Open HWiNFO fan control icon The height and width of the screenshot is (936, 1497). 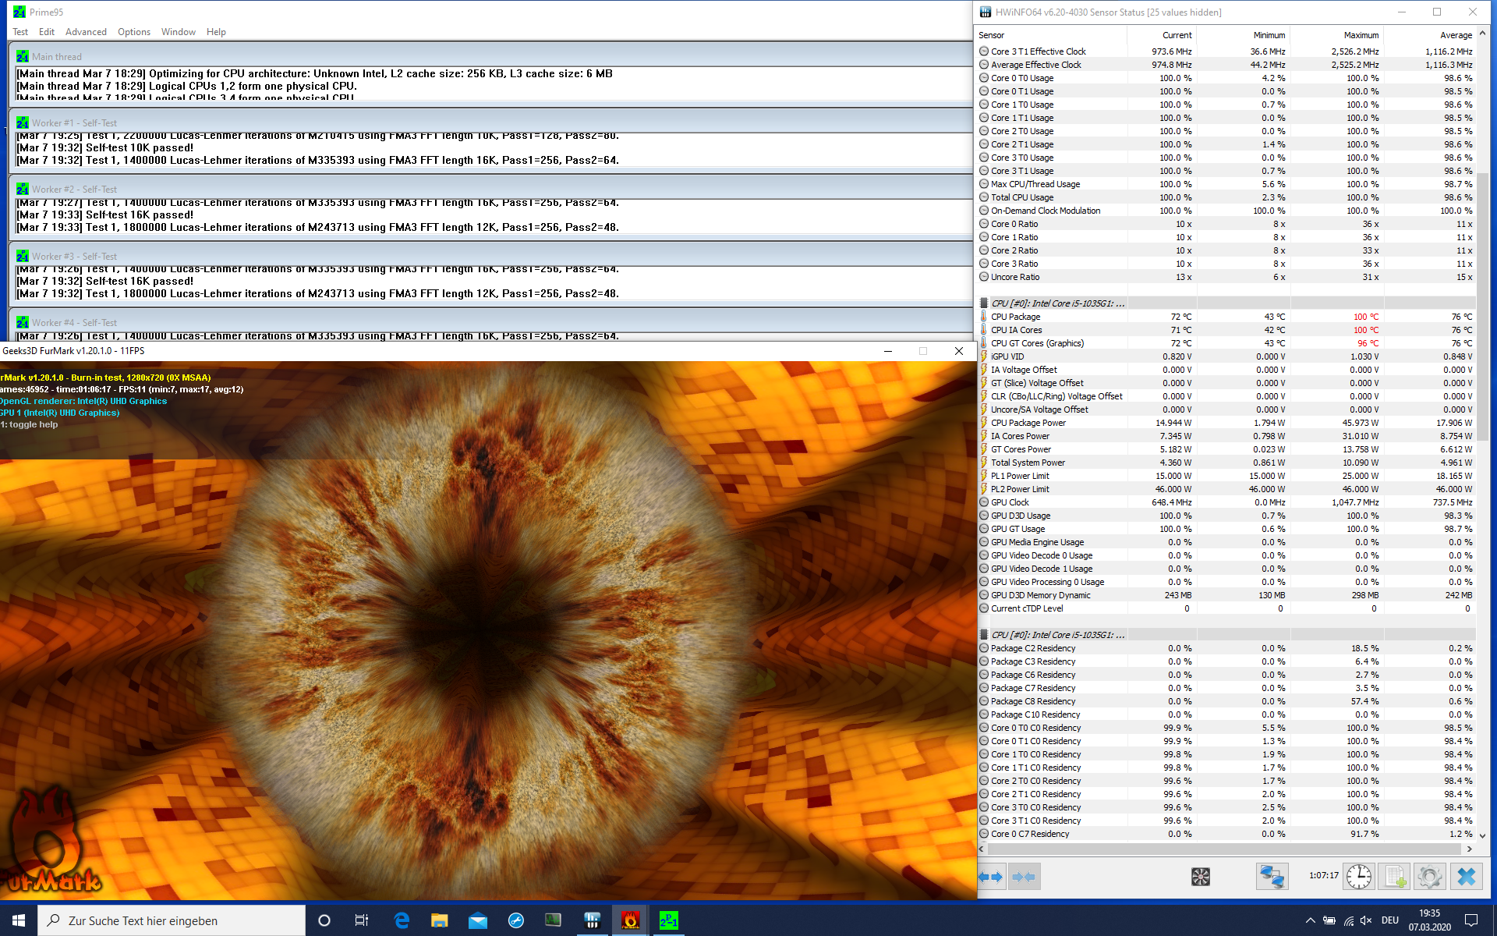coord(1200,877)
